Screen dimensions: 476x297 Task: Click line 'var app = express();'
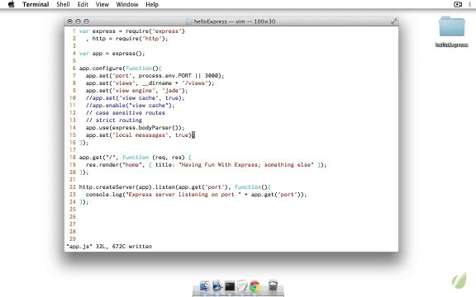112,54
